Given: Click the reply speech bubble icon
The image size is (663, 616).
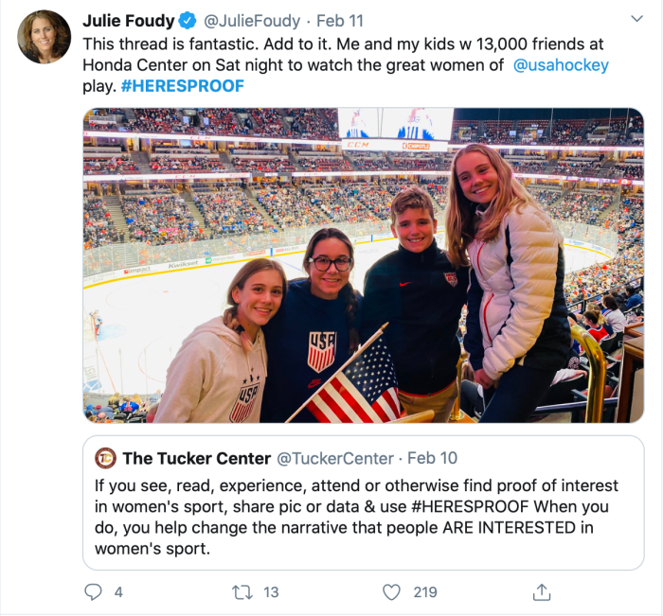Looking at the screenshot, I should click(x=93, y=591).
